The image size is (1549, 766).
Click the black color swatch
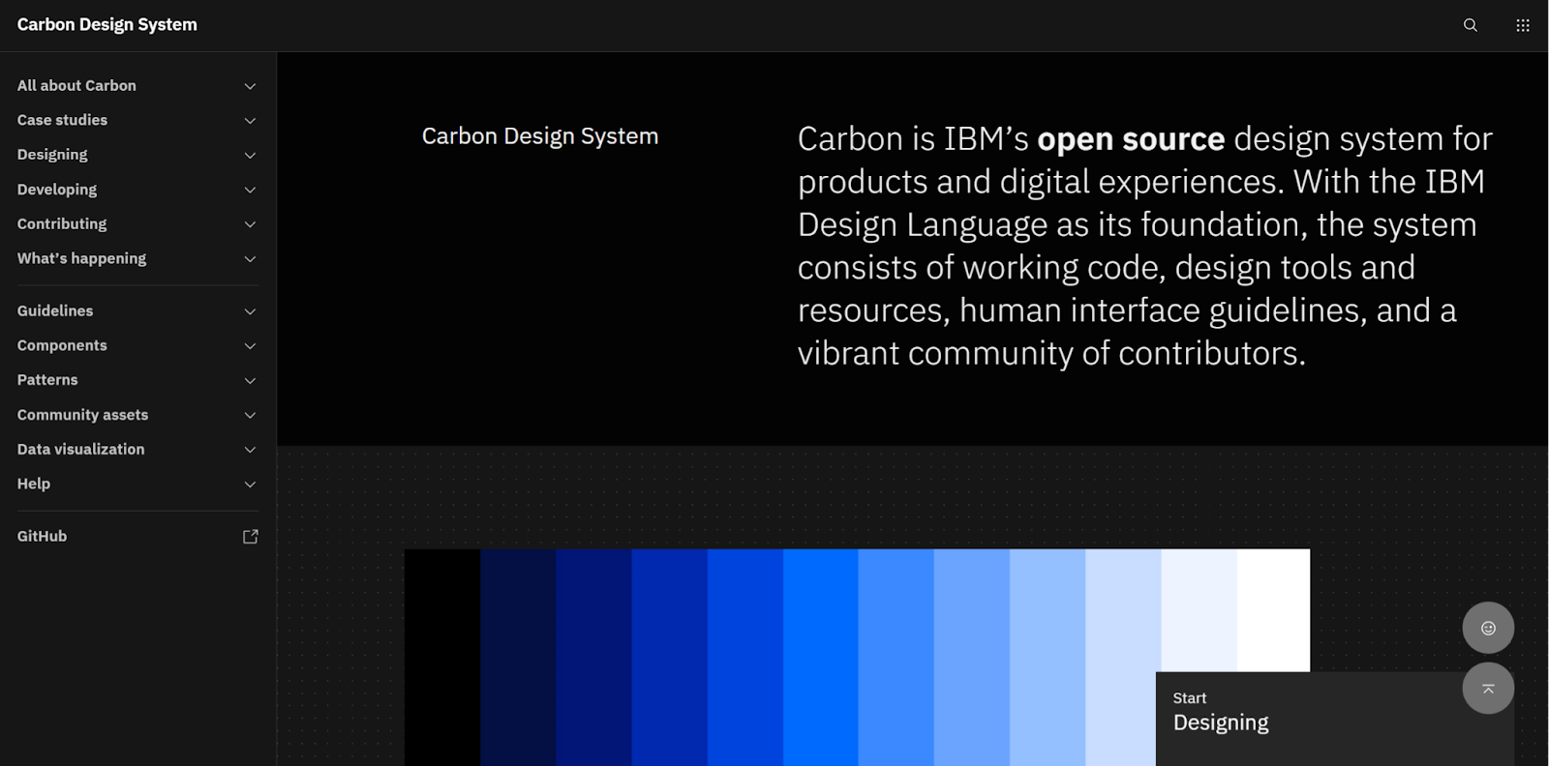442,658
